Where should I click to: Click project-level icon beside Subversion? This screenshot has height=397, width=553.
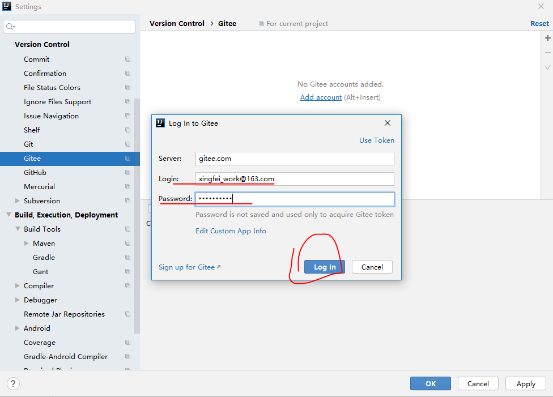(127, 200)
